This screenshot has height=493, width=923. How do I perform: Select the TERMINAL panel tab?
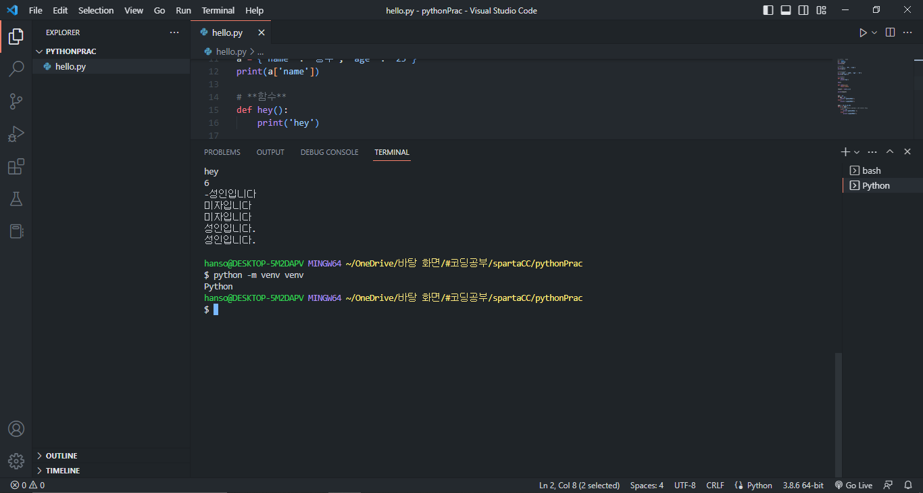pos(392,152)
